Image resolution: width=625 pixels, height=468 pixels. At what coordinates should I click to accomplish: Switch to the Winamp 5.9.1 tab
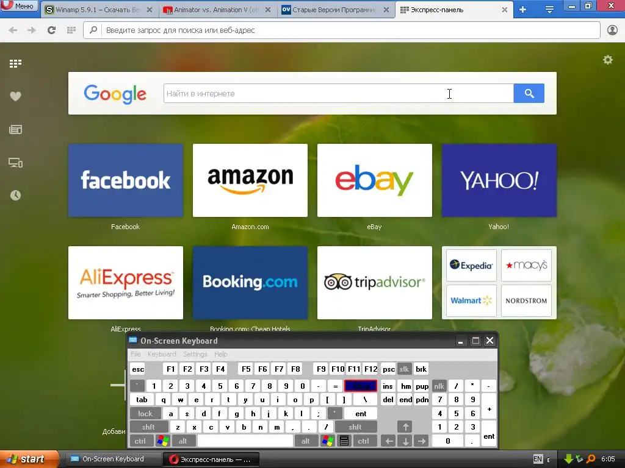click(x=98, y=10)
